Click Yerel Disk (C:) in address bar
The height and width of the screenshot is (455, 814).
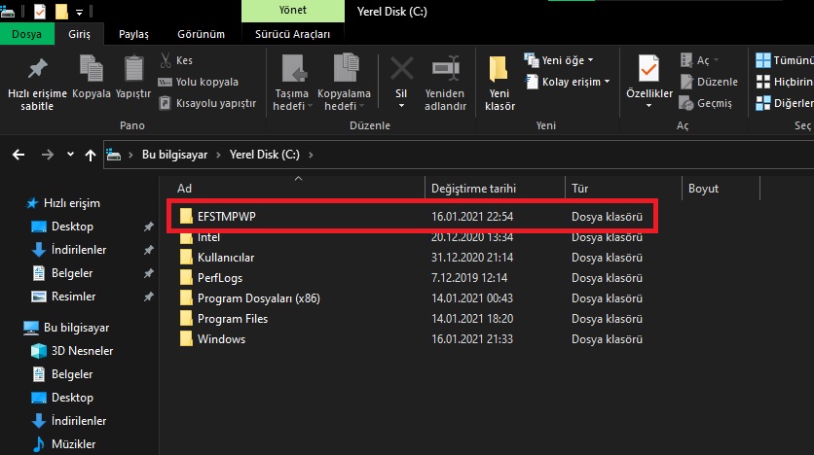(x=264, y=155)
